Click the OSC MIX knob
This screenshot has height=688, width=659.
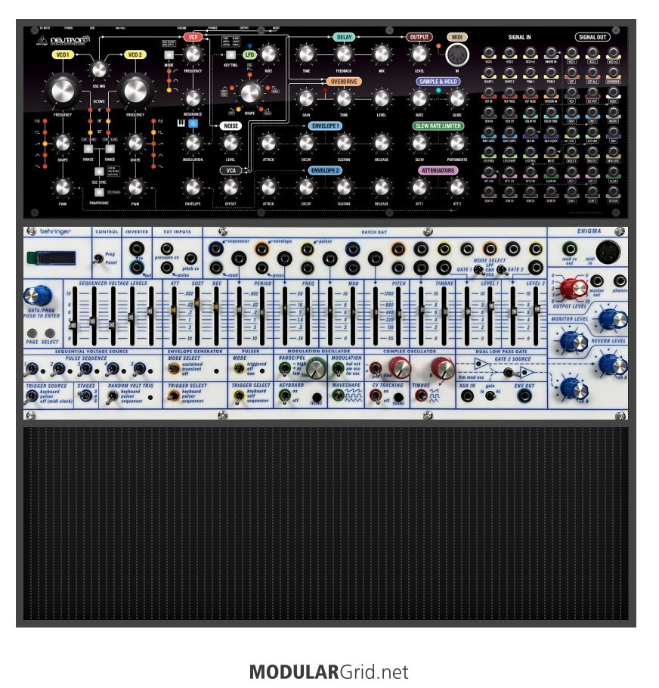coord(99,70)
